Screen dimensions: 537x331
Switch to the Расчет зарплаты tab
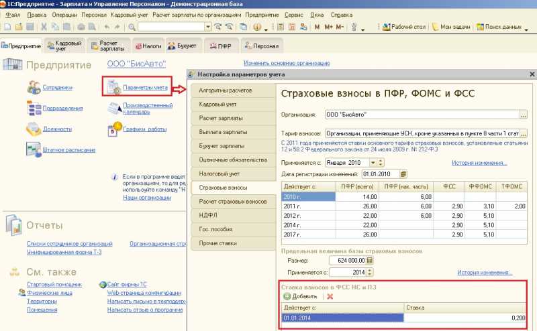[109, 46]
